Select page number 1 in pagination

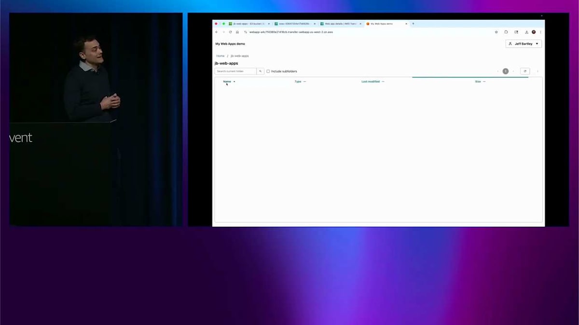click(506, 71)
